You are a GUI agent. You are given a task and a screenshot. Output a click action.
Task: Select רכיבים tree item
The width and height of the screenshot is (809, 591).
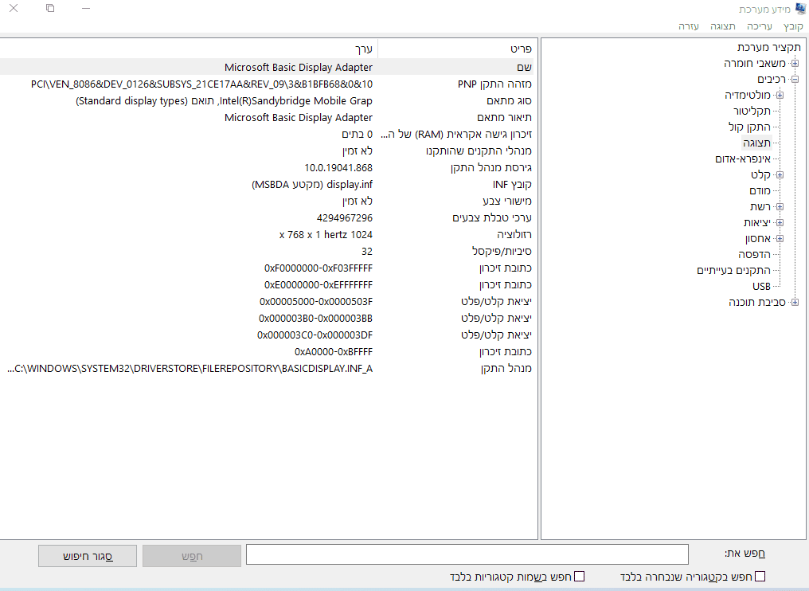(x=772, y=80)
